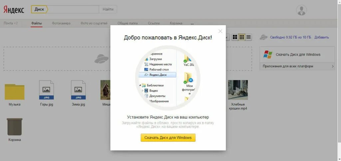Open the Корзина tab in navigation
Viewport: 341px width, 161px height.
point(176,23)
